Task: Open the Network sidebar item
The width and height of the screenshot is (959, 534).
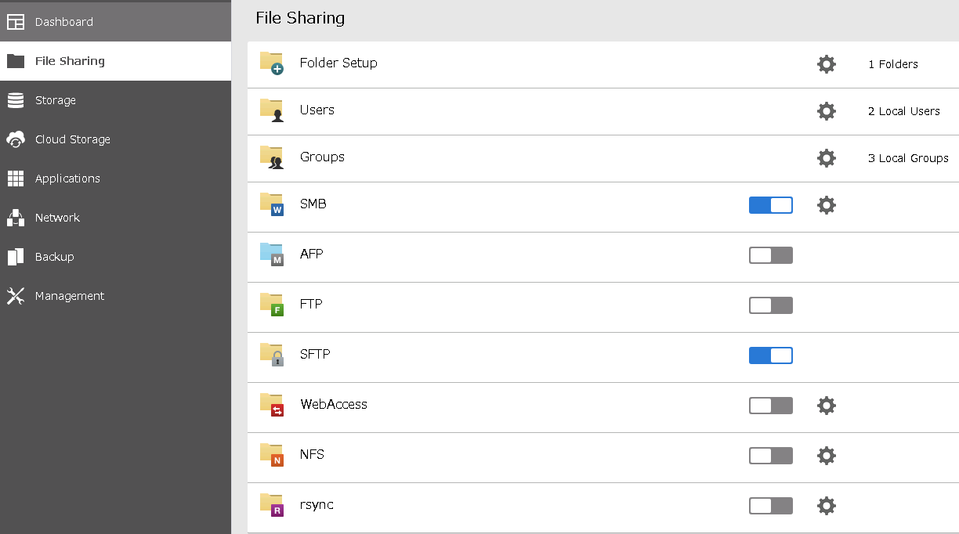Action: click(x=57, y=218)
